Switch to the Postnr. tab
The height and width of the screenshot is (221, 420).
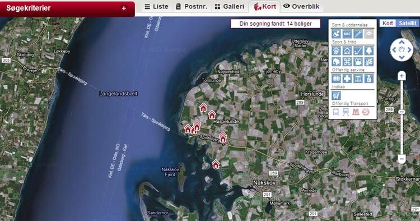pos(192,6)
